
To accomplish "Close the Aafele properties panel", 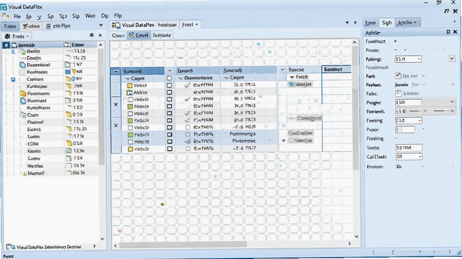I will click(x=455, y=32).
